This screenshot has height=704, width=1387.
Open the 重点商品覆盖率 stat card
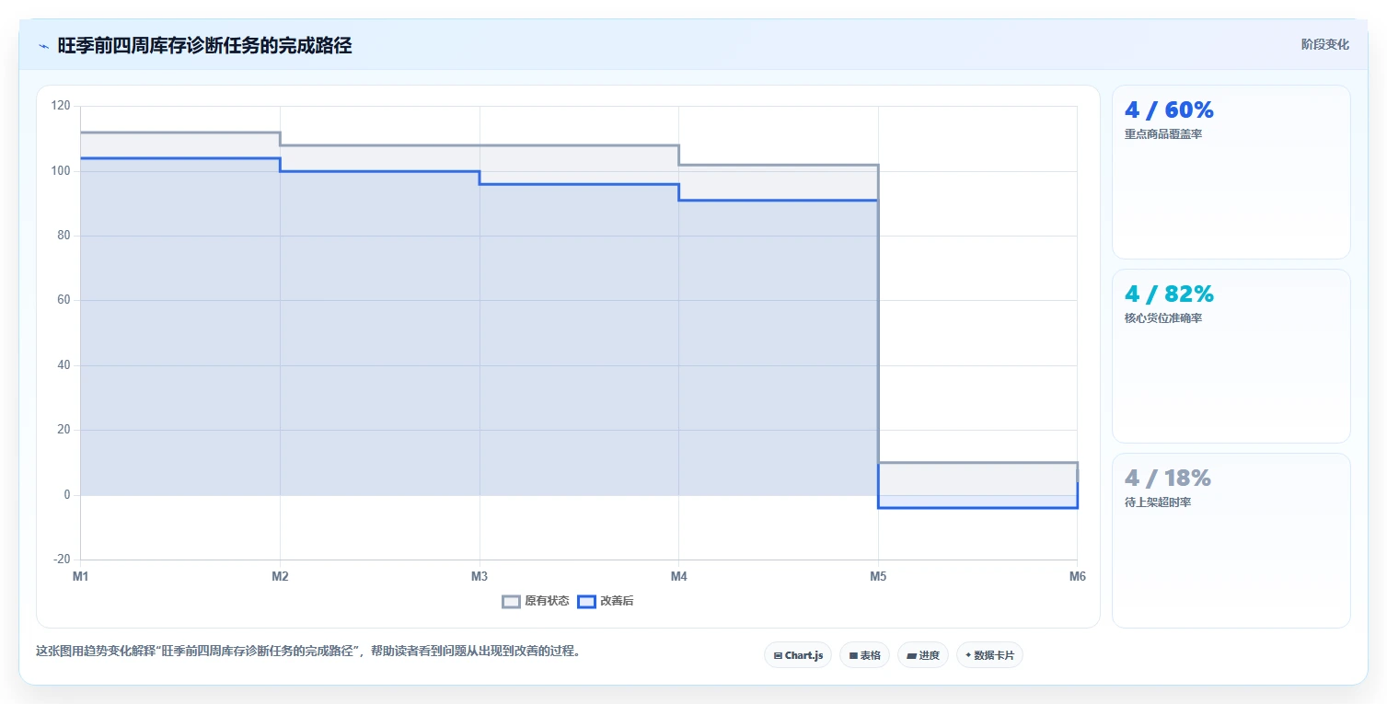pos(1231,172)
